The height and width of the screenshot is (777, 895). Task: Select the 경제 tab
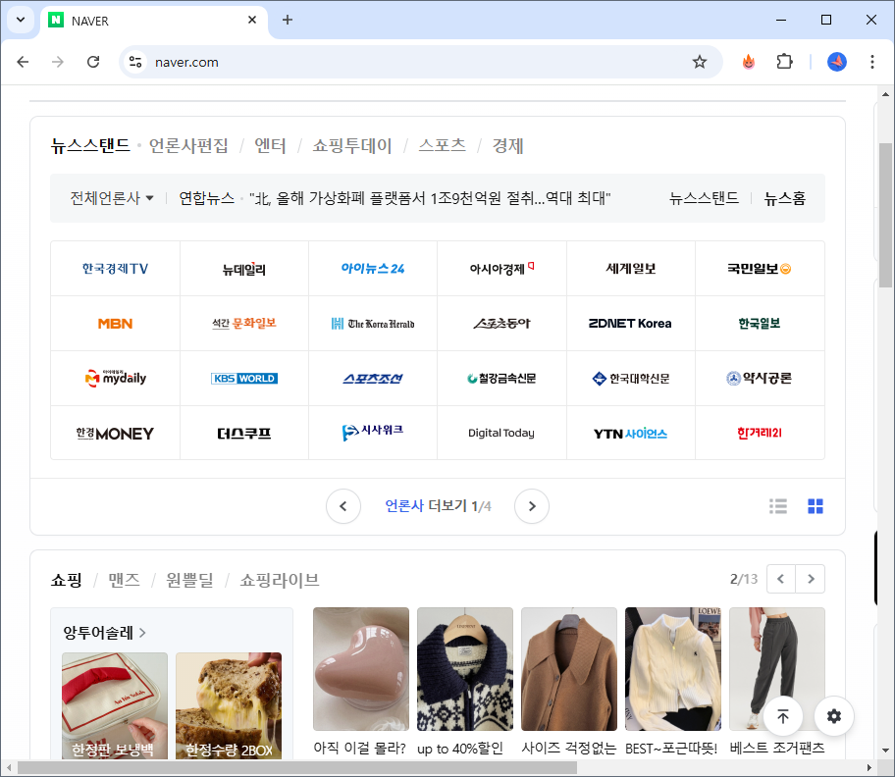(x=508, y=145)
